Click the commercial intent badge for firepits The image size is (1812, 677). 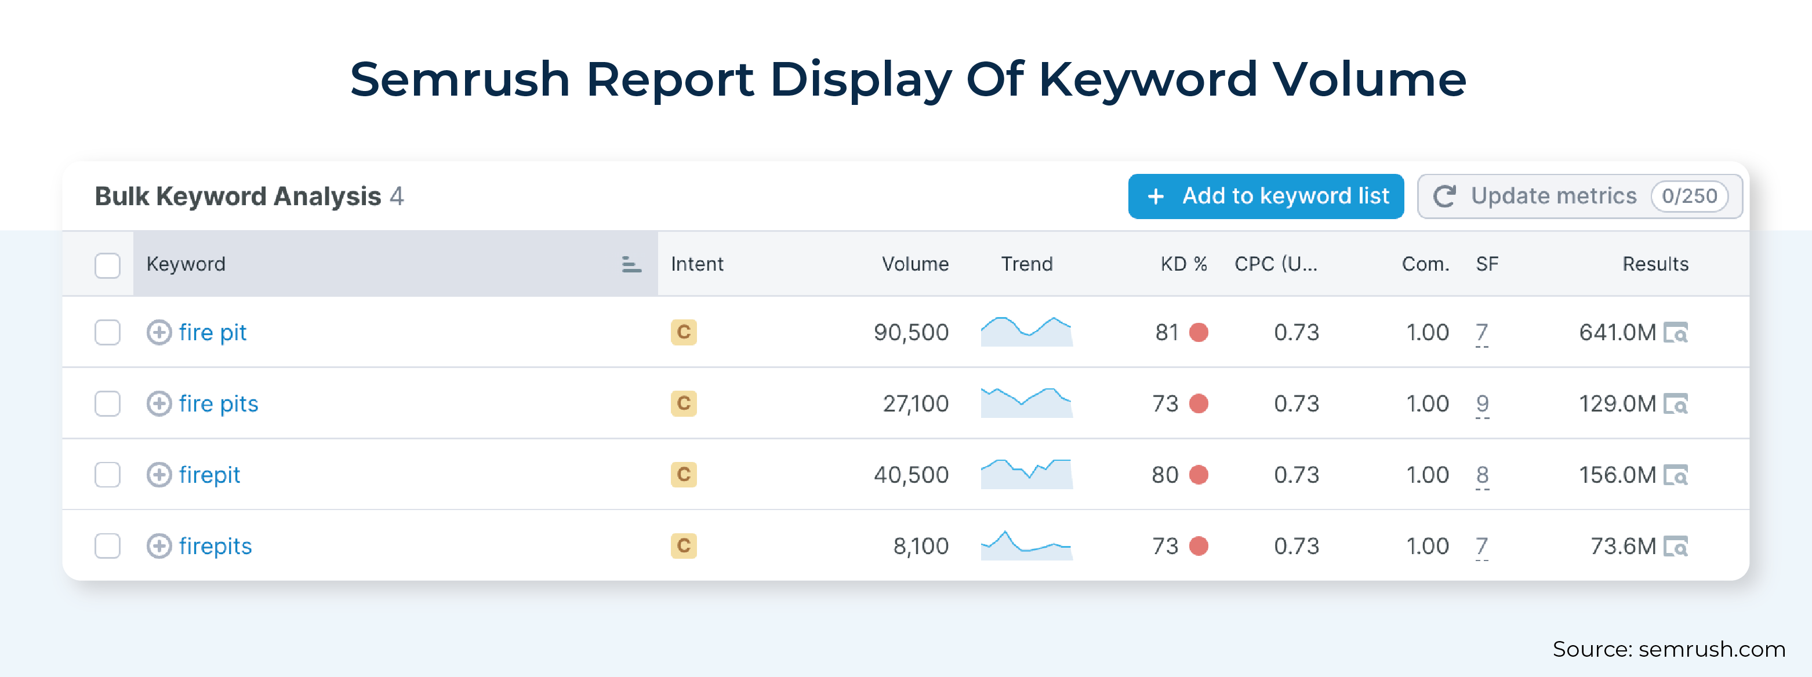tap(684, 545)
